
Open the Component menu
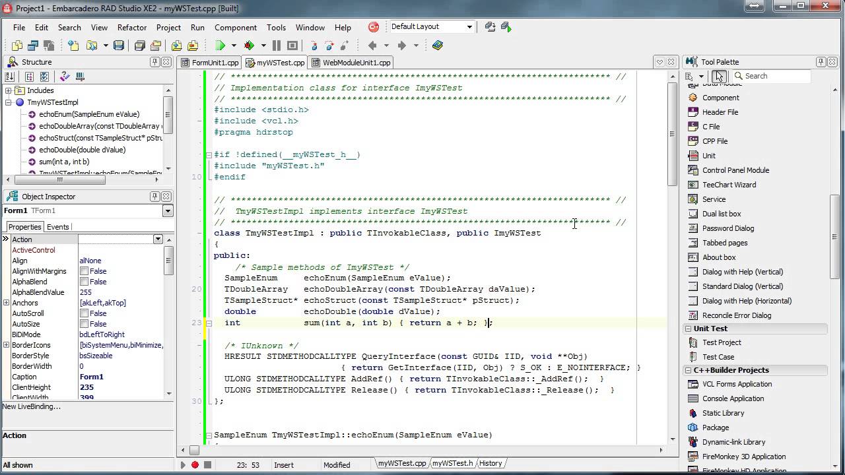[236, 28]
